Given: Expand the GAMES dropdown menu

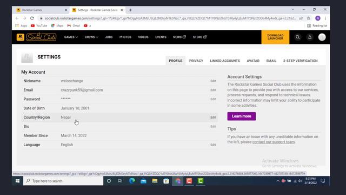Looking at the screenshot, I should (x=71, y=37).
